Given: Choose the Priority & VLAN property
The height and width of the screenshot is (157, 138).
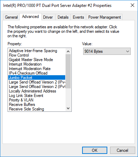Looking at the screenshot, I should click(37, 100).
